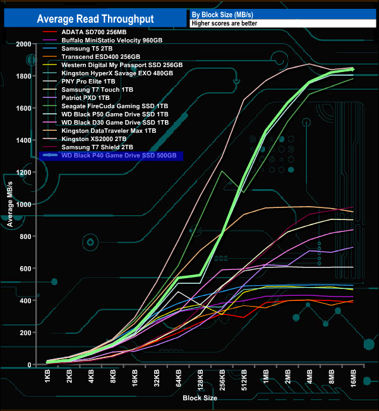This screenshot has height=411, width=379.
Task: Click the PNY Pro Elite 1TB legend label
Action: pos(88,82)
